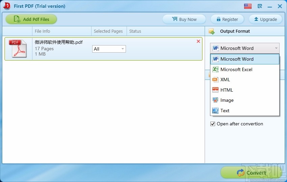Click the Output Format header icon
Screen dimensions: 287x182
[212, 31]
